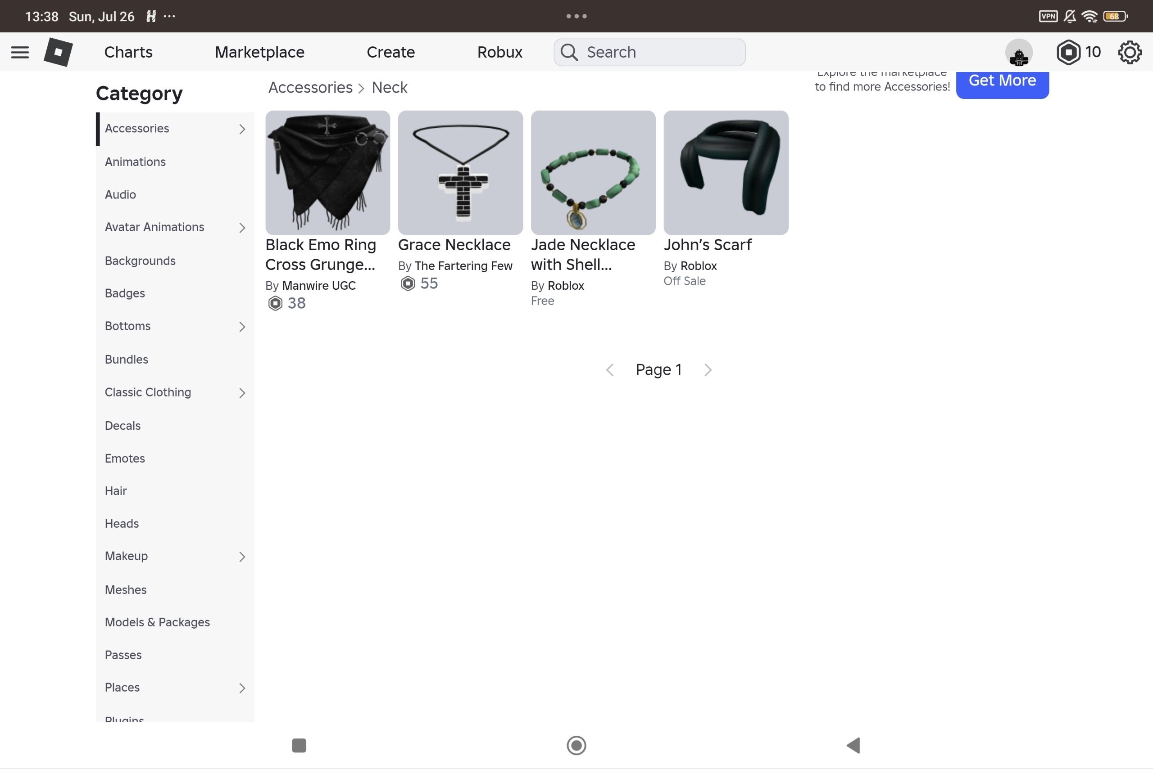Open the John's Scarf thumbnail
Screen dimensions: 1153x769
[x=726, y=173]
